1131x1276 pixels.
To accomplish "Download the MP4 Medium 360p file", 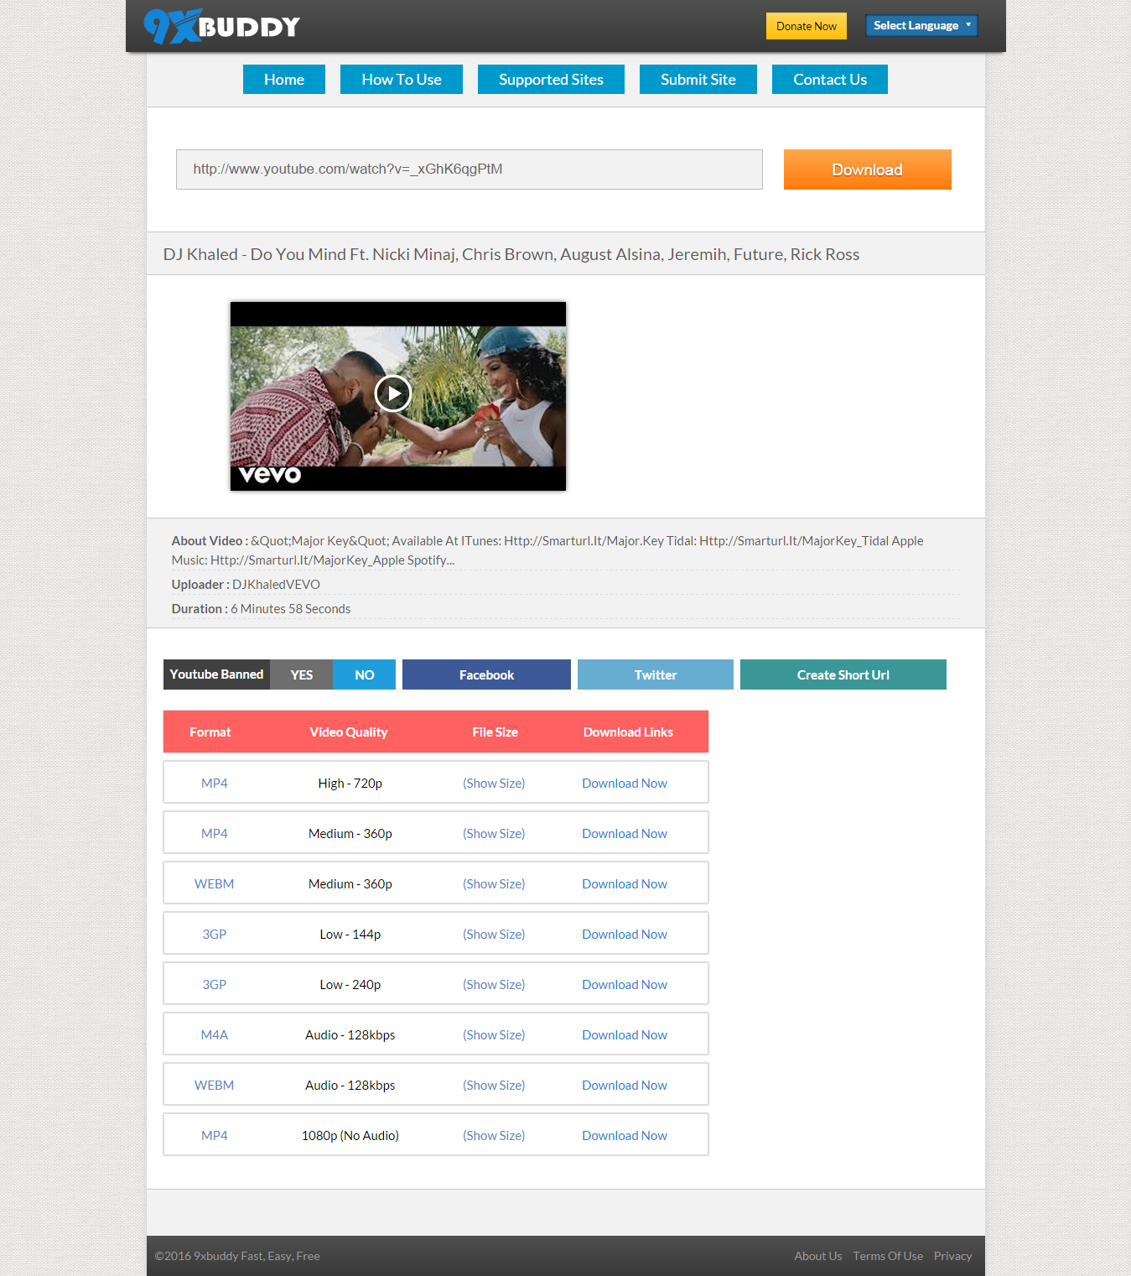I will 625,833.
